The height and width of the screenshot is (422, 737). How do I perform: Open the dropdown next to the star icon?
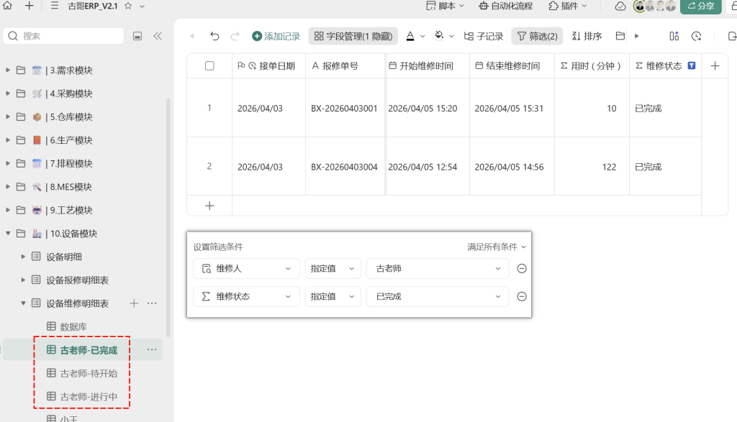142,6
